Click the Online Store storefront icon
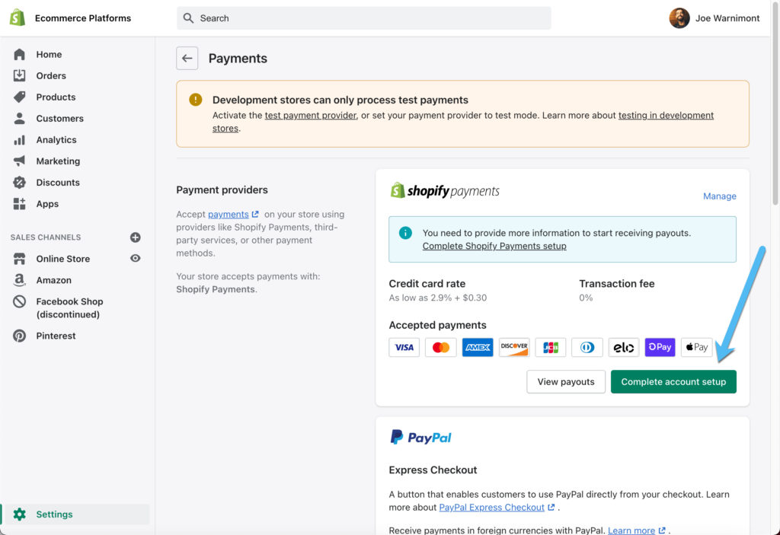Image resolution: width=780 pixels, height=535 pixels. [x=19, y=259]
